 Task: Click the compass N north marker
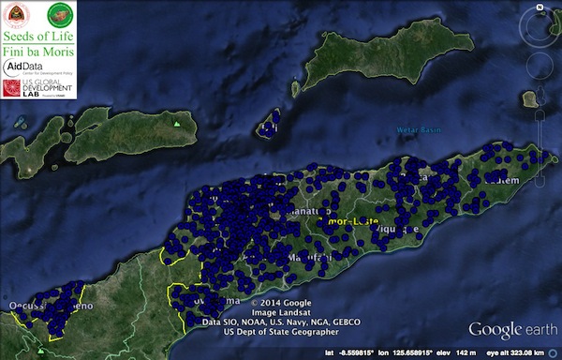pyautogui.click(x=540, y=7)
